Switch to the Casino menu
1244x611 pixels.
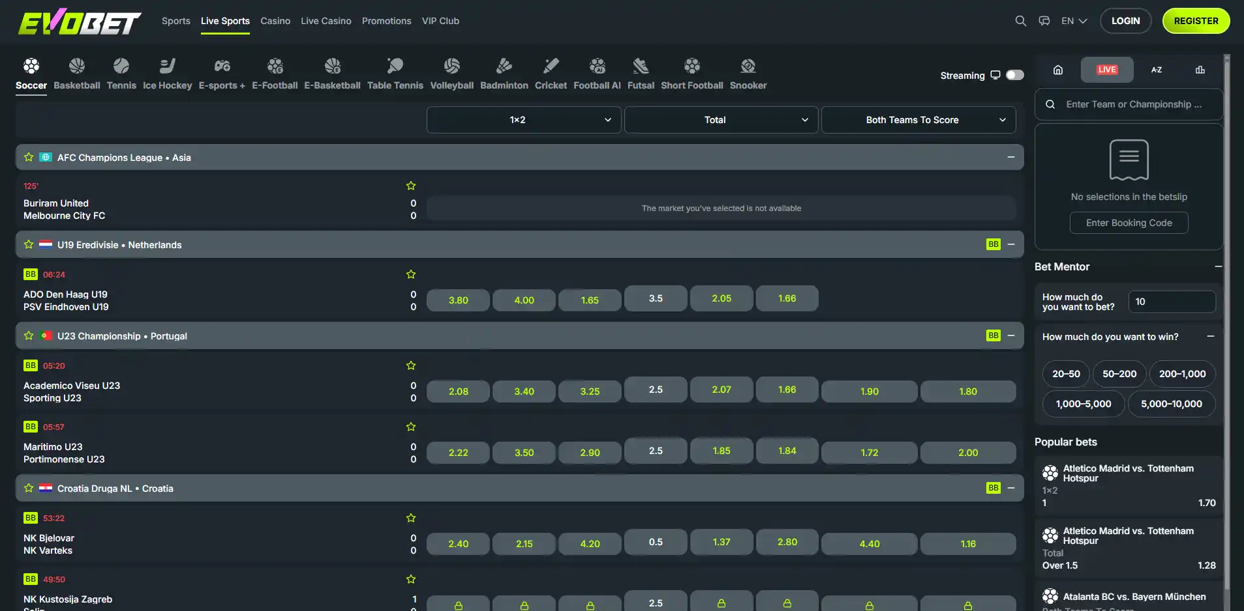pos(275,21)
